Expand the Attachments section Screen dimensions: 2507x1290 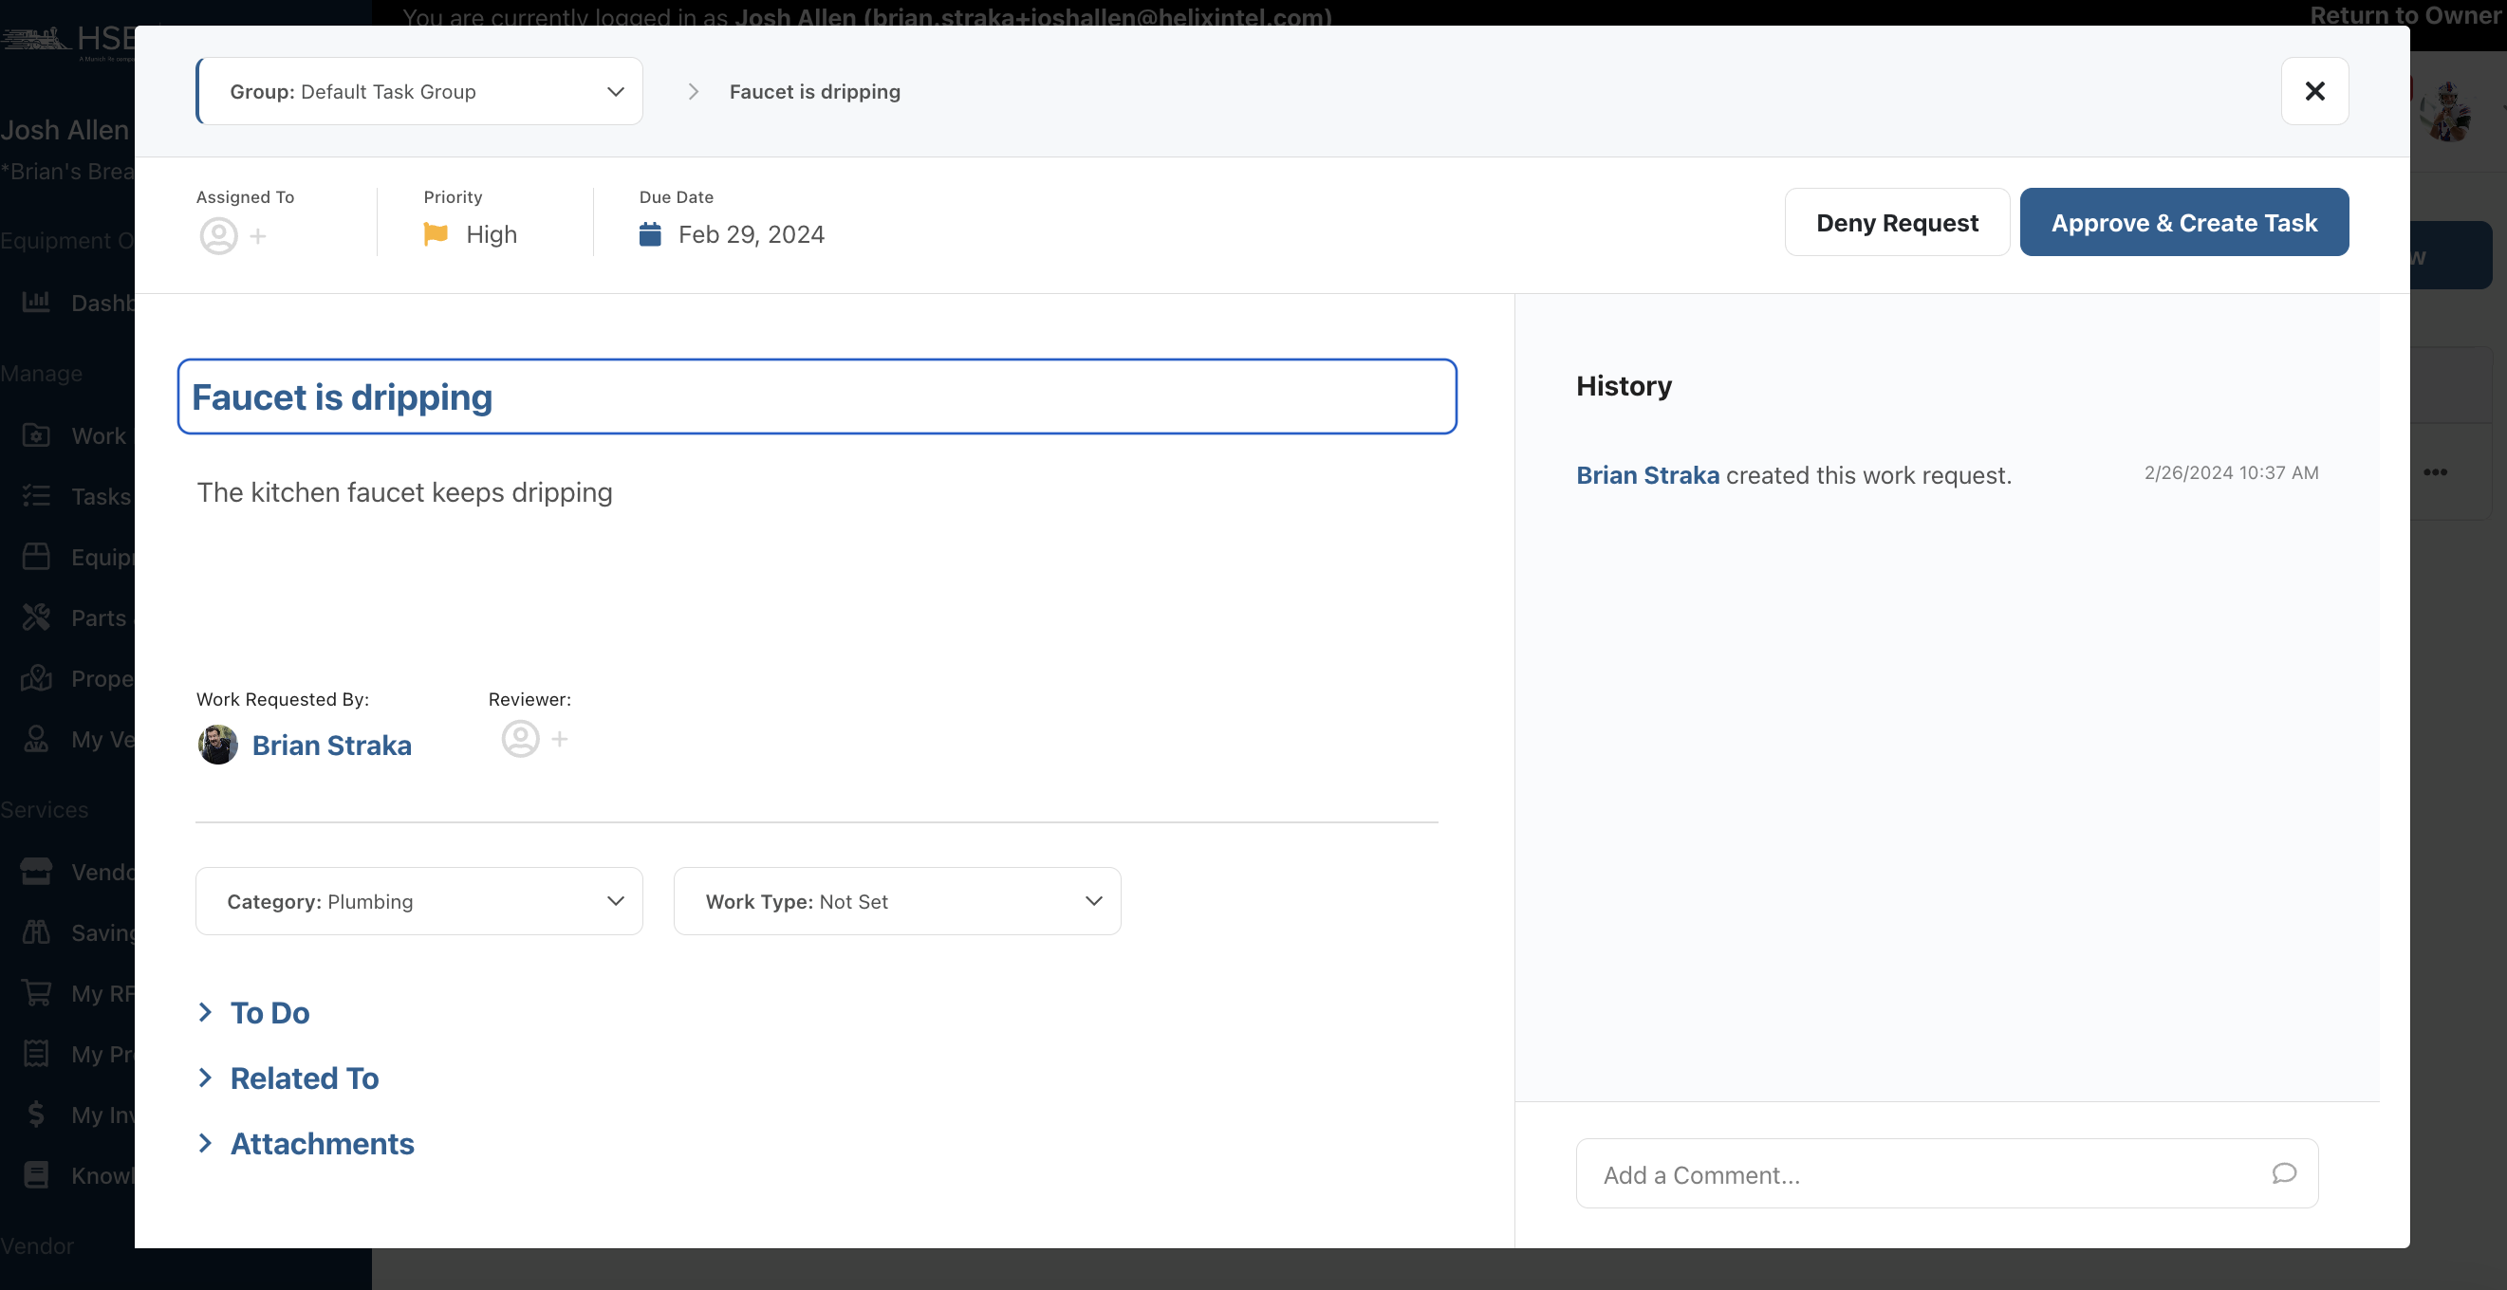[x=306, y=1143]
